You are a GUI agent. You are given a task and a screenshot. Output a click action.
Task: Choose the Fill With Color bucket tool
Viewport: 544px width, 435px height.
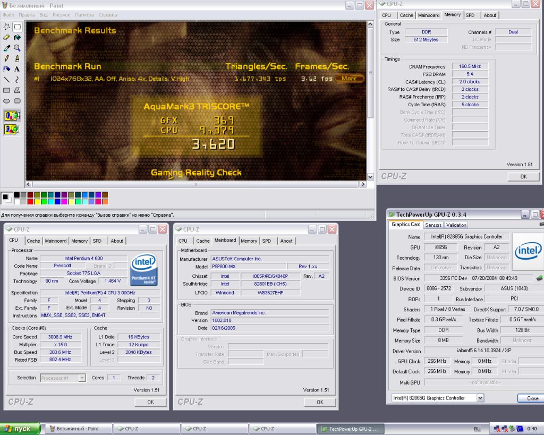coord(18,37)
